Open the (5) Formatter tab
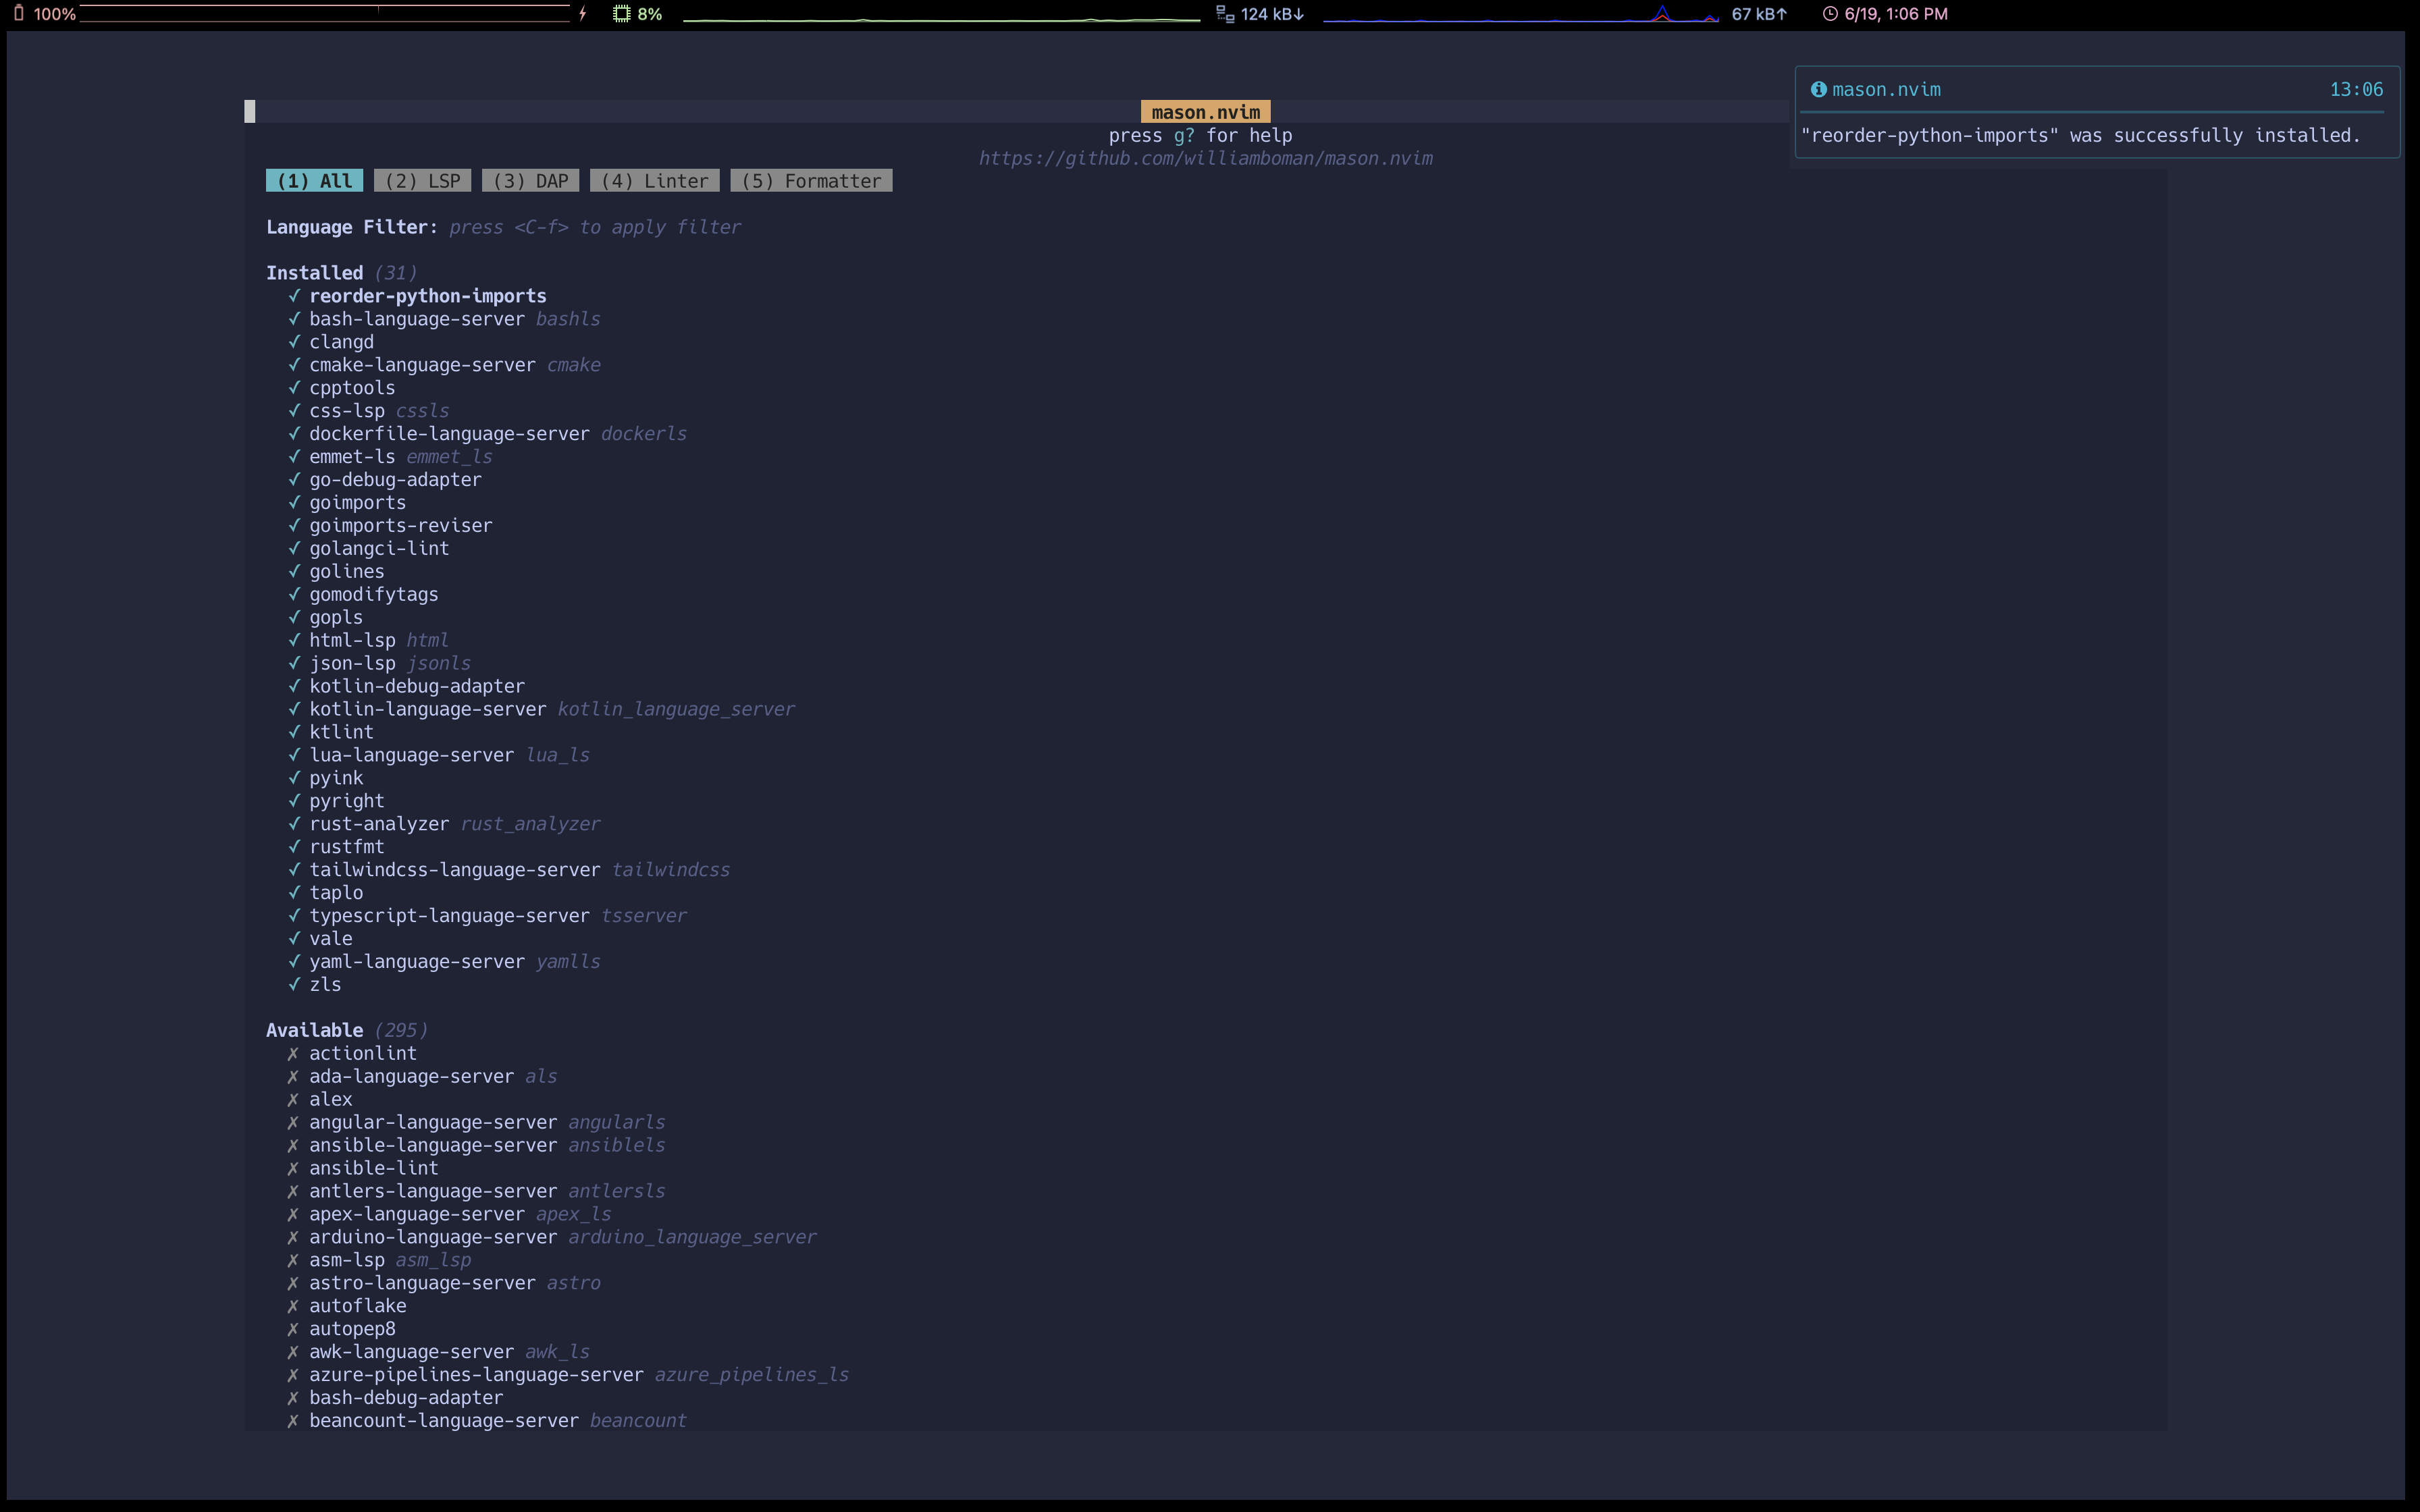The height and width of the screenshot is (1512, 2420). pyautogui.click(x=811, y=180)
